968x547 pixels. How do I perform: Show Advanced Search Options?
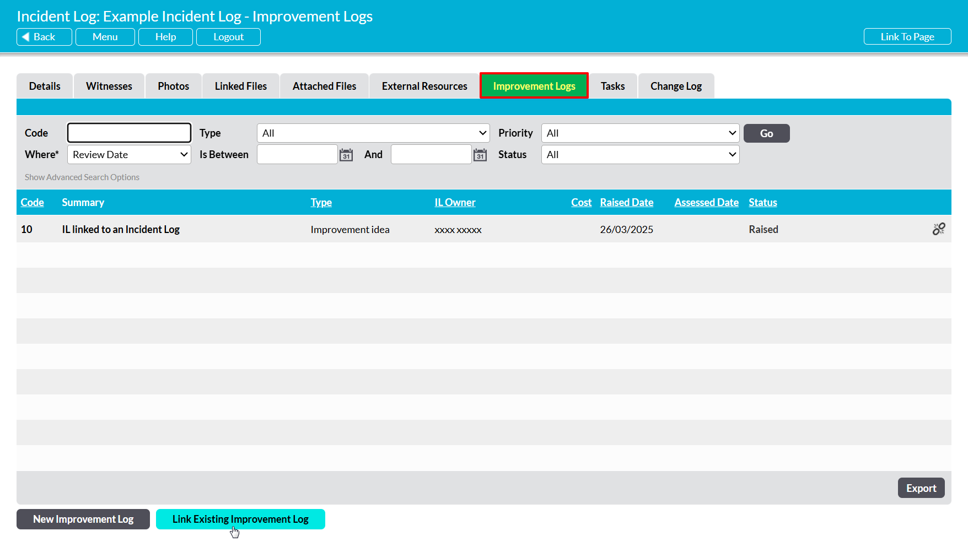click(82, 177)
